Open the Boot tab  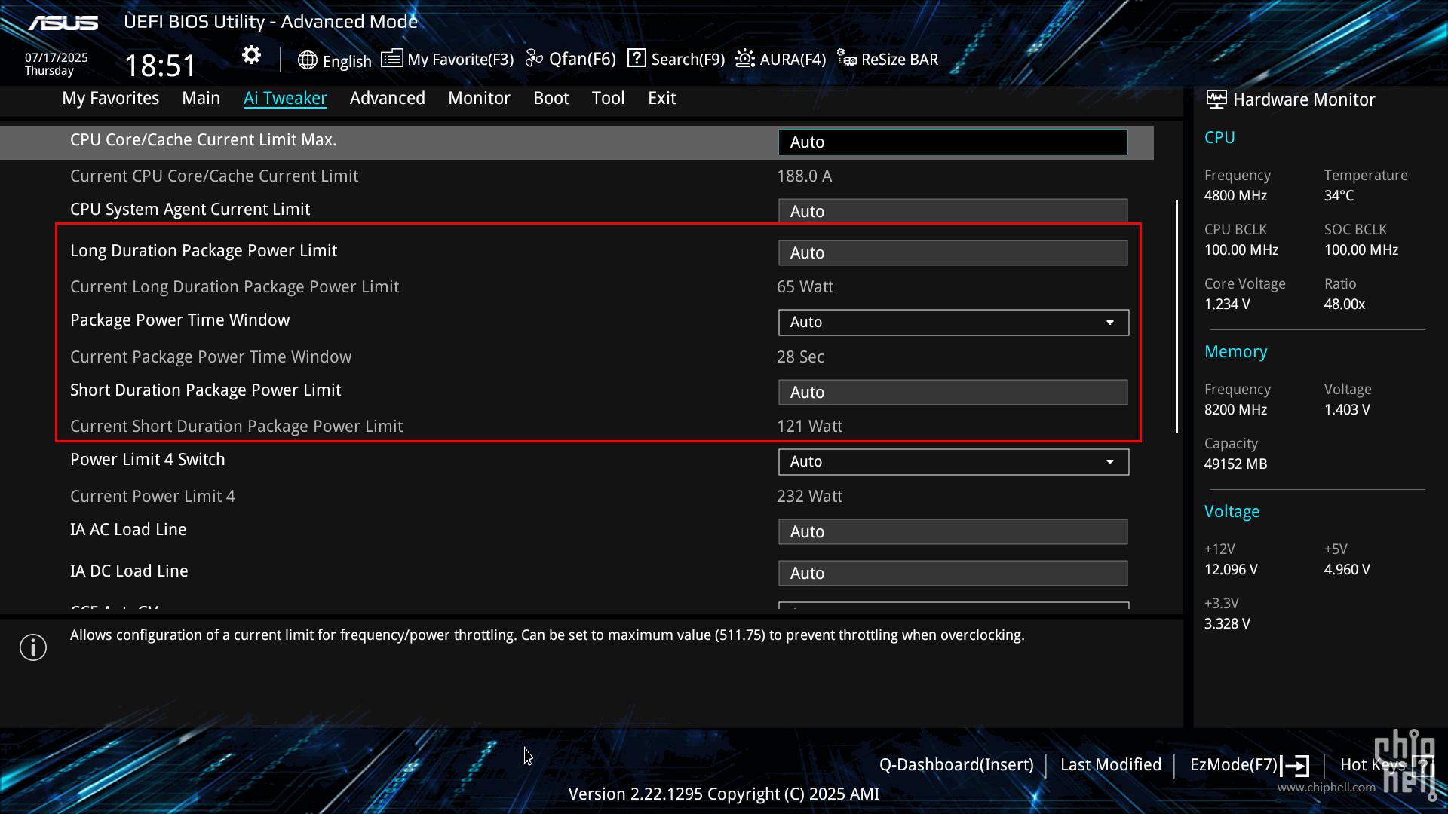(x=551, y=98)
